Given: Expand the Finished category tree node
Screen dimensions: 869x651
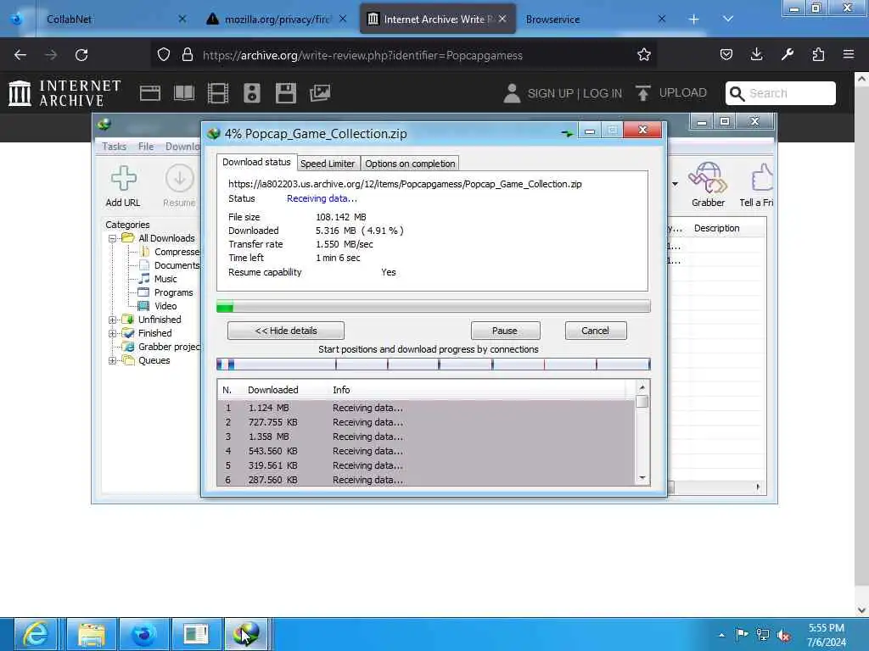Looking at the screenshot, I should pyautogui.click(x=113, y=334).
